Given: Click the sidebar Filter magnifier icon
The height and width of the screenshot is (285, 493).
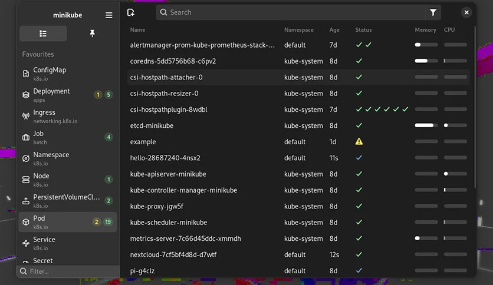Looking at the screenshot, I should click(x=23, y=271).
